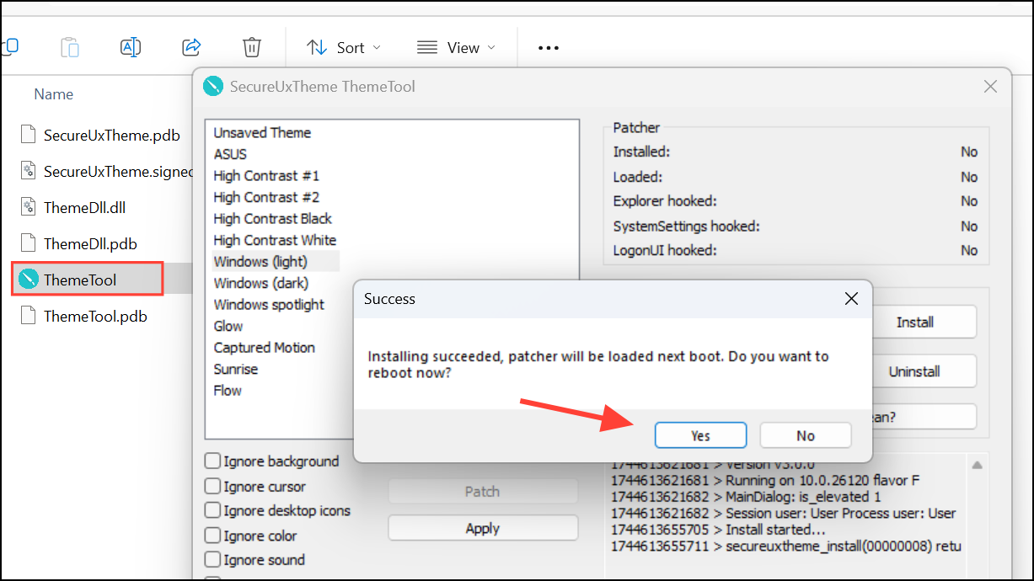Select the Windows spotlight theme
The height and width of the screenshot is (581, 1034).
(269, 305)
